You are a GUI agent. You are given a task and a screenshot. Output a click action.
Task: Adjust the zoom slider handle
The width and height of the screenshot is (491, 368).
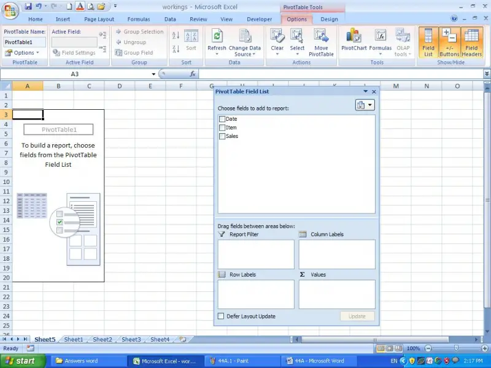click(x=456, y=348)
